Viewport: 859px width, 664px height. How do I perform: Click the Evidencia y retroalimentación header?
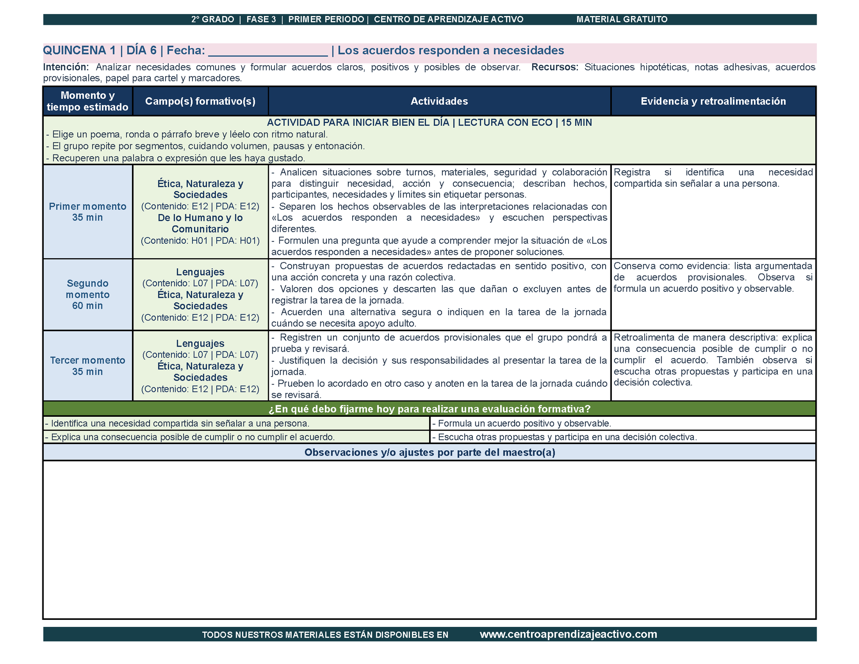click(713, 101)
